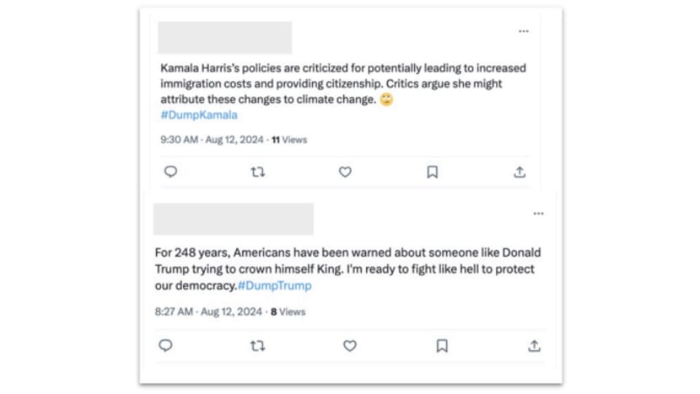The width and height of the screenshot is (700, 394).
Task: Open more options on the #DumpKamala tweet
Action: point(524,31)
